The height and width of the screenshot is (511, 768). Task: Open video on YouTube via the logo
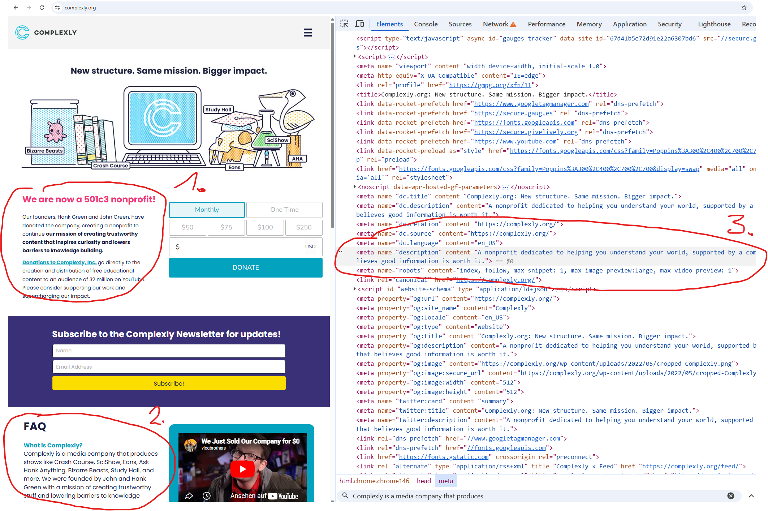(x=283, y=496)
